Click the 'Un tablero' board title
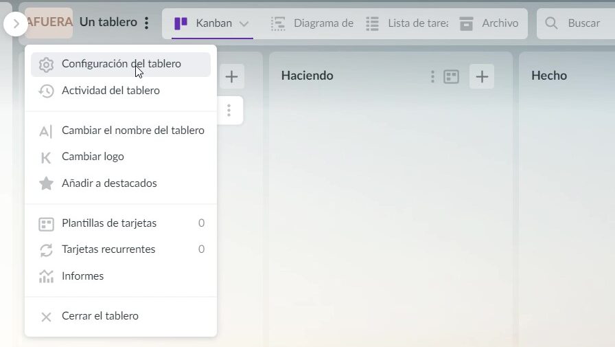The width and height of the screenshot is (615, 347). [108, 22]
